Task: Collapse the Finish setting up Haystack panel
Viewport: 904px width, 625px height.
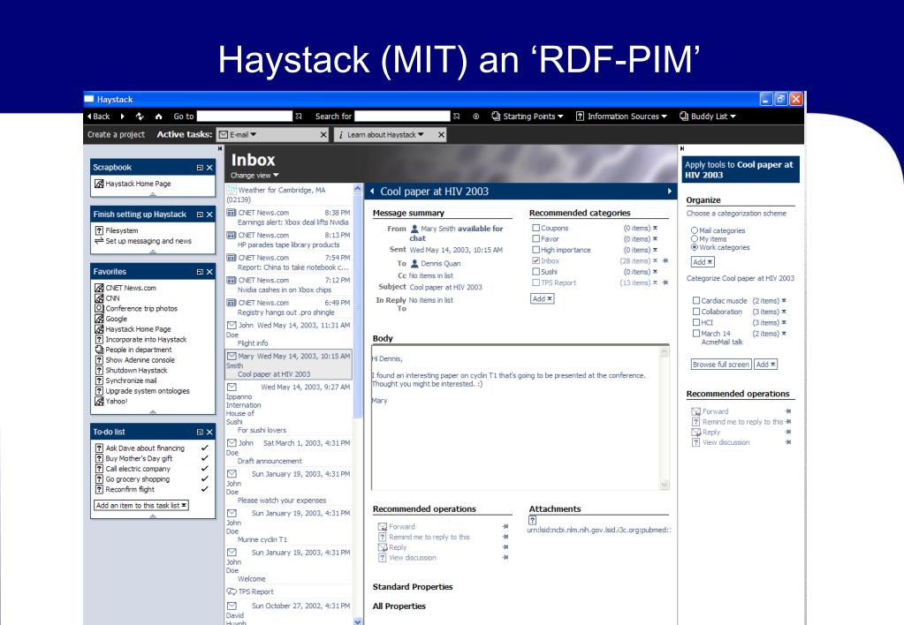Action: [x=200, y=215]
